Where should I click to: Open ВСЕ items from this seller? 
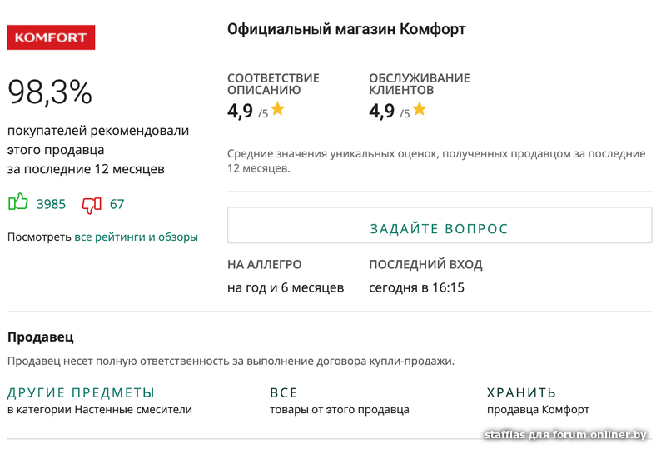click(284, 392)
